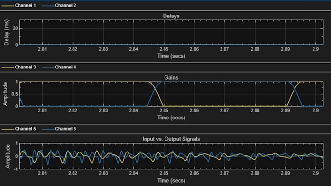
Task: Click the Input vs. Output Amplitude axis label
Action: (8, 156)
